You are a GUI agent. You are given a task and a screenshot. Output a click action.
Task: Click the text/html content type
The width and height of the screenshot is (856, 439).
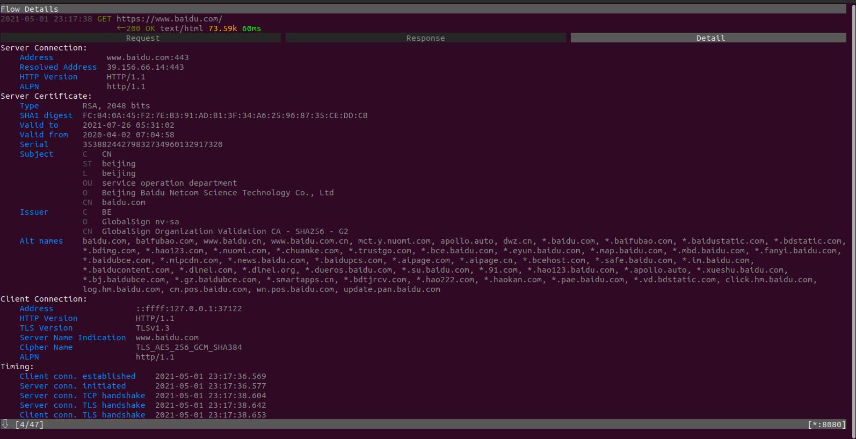coord(182,28)
